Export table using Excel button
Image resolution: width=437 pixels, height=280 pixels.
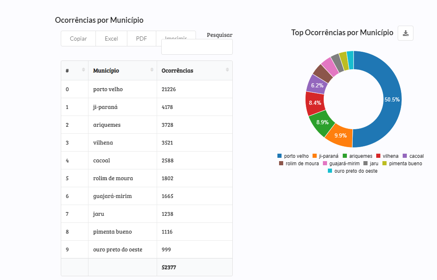coord(111,39)
